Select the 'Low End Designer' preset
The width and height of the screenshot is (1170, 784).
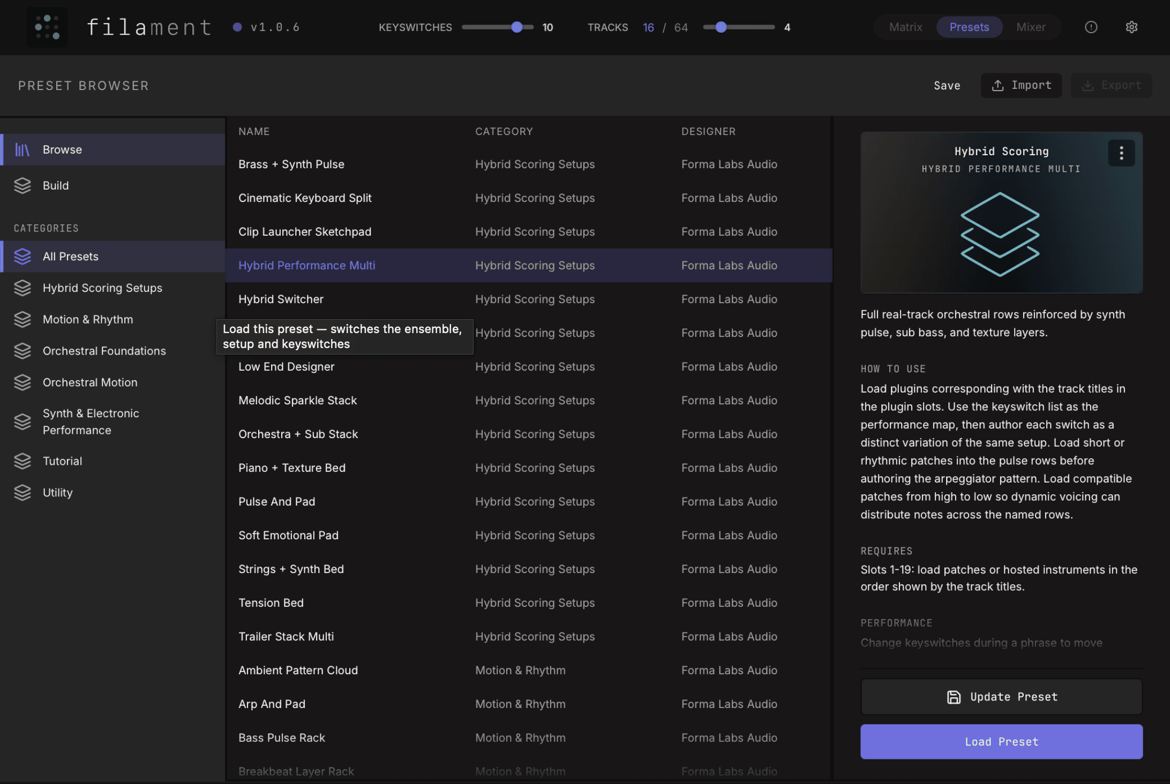[x=529, y=367]
